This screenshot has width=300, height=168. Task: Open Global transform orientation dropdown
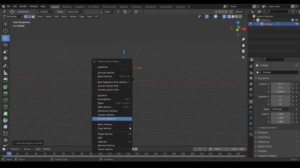[x=107, y=12]
